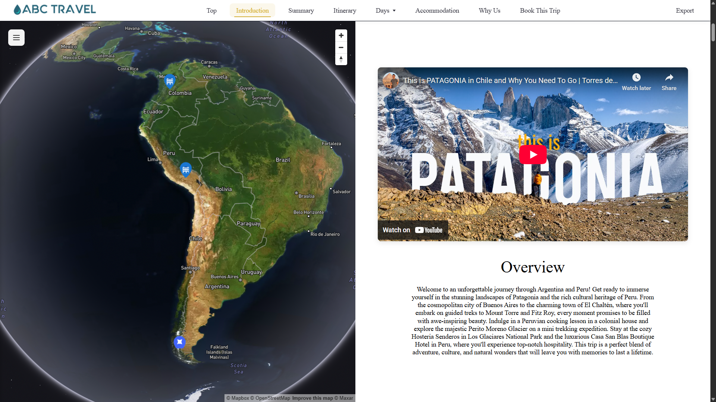Click the ABC Travel logo
Screen dimensions: 716x402
click(x=55, y=9)
